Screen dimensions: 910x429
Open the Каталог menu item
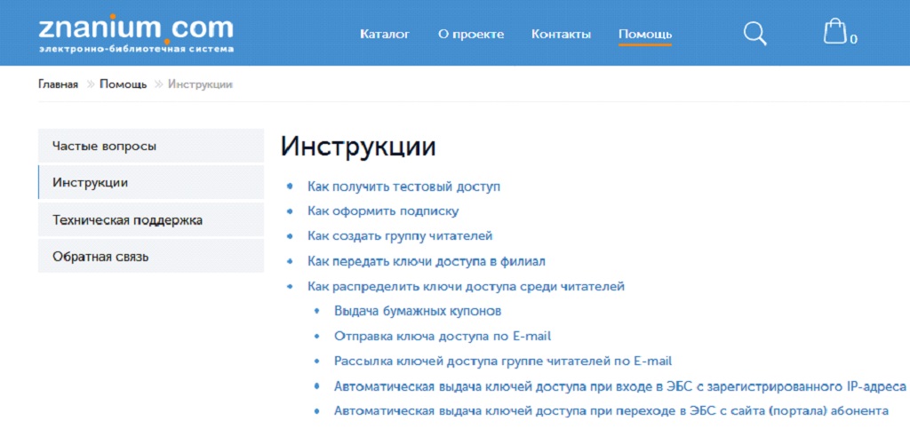385,35
